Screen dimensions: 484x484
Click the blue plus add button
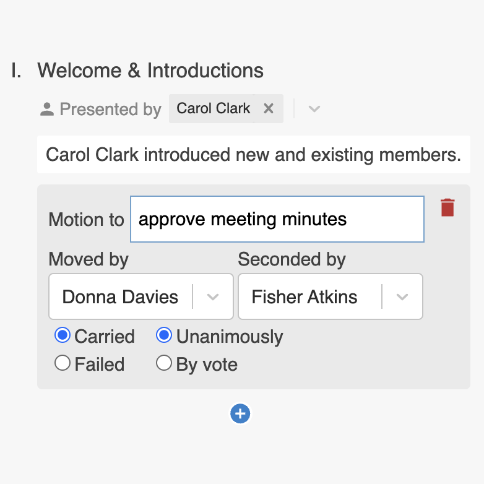click(x=240, y=413)
